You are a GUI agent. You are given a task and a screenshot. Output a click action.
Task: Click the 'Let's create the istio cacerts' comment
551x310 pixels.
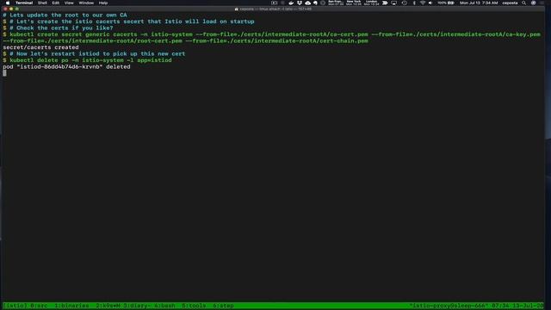point(132,22)
